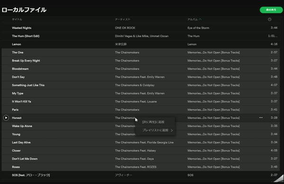
Task: Select It Won't Kill Ya track
Action: pos(21,101)
